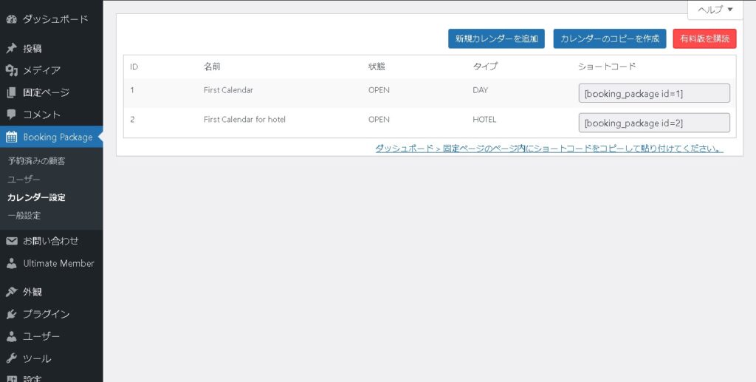Click the pushpin icon beside 投稿
756x382 pixels.
[11, 49]
